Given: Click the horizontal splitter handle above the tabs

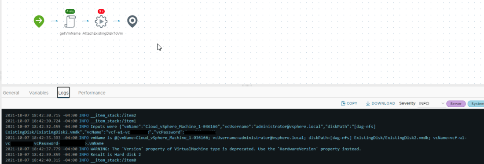Looking at the screenshot, I should click(x=247, y=85).
